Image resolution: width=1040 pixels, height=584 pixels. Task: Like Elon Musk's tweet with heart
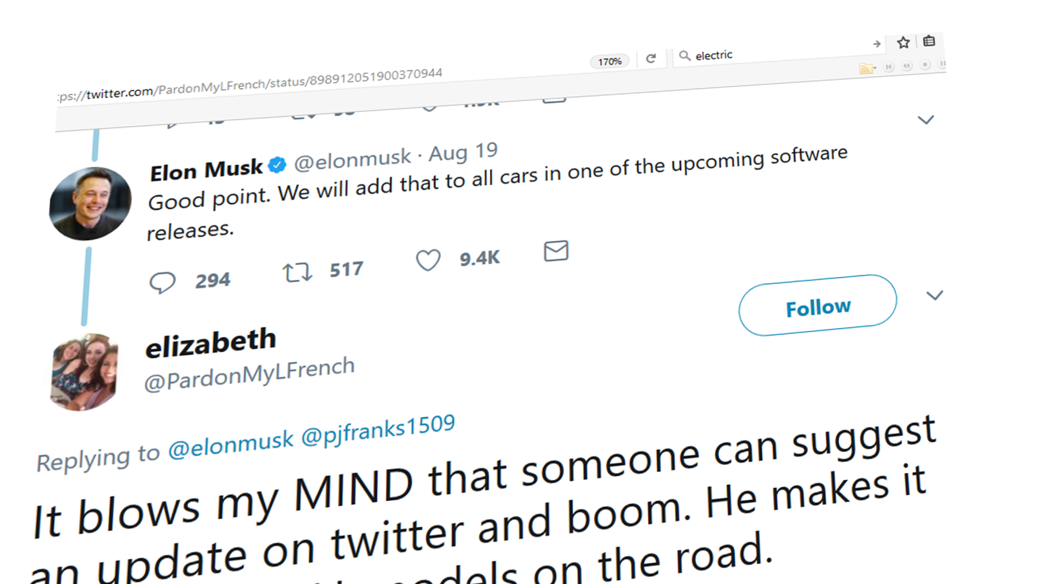(428, 260)
